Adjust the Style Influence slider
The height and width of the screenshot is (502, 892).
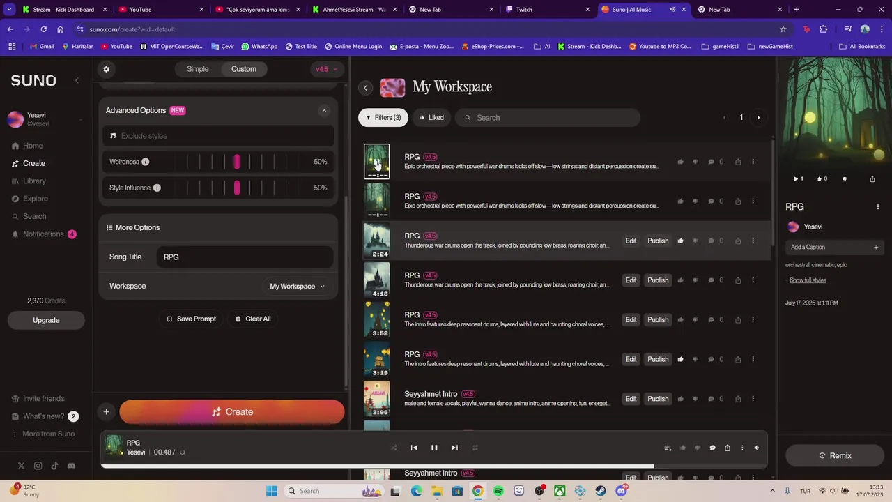[237, 188]
